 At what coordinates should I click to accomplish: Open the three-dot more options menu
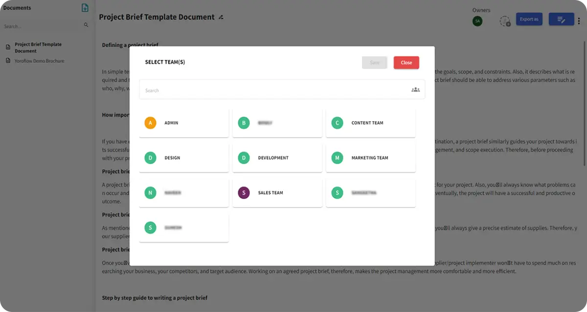tap(579, 21)
